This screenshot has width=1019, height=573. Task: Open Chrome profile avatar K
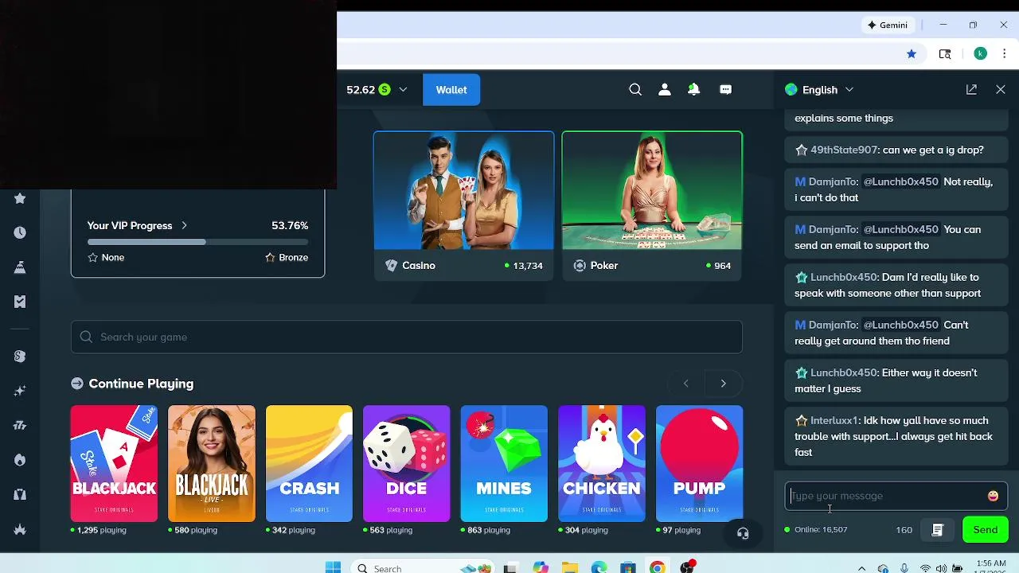981,53
